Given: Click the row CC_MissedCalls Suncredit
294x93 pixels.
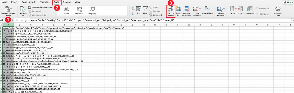Looking at the screenshot, I should click(x=29, y=36).
